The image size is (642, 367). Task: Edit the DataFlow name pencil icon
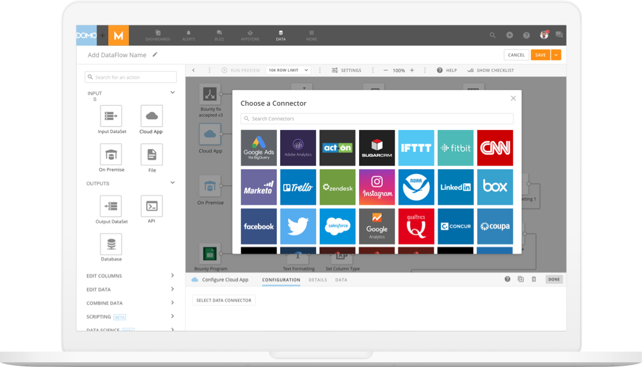point(155,55)
